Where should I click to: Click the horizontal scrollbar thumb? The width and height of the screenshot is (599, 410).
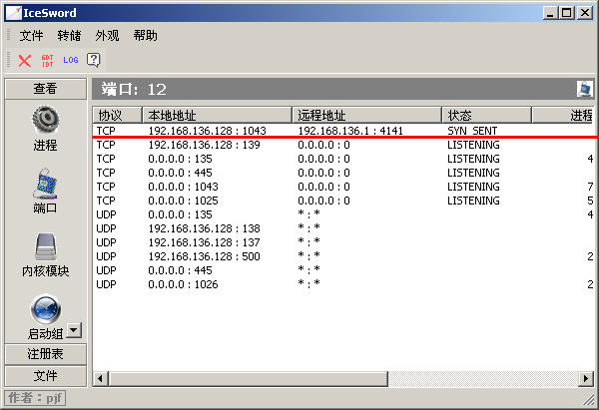point(248,379)
